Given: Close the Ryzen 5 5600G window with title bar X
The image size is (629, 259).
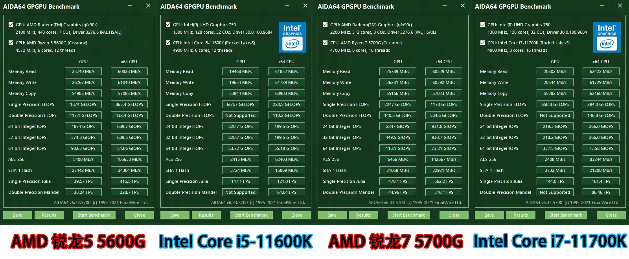Looking at the screenshot, I should (148, 6).
